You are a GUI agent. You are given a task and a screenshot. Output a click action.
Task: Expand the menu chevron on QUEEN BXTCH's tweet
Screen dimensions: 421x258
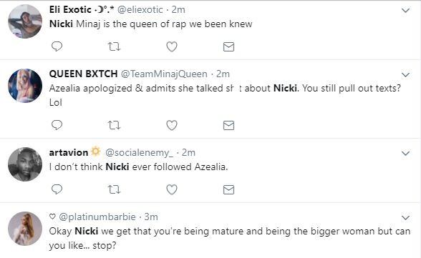pyautogui.click(x=405, y=75)
